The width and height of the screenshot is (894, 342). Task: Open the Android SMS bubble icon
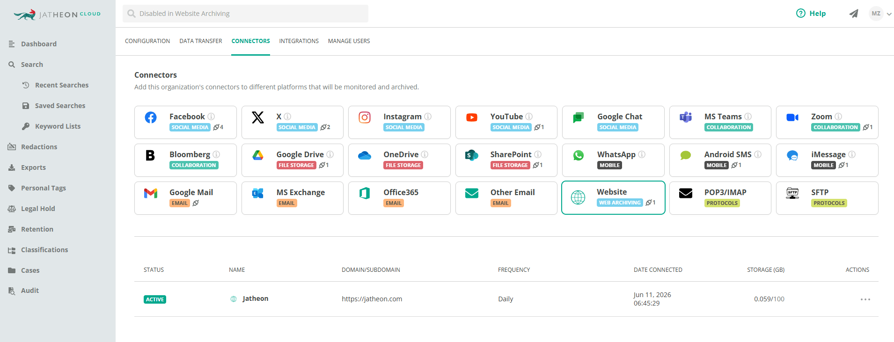[x=686, y=155]
